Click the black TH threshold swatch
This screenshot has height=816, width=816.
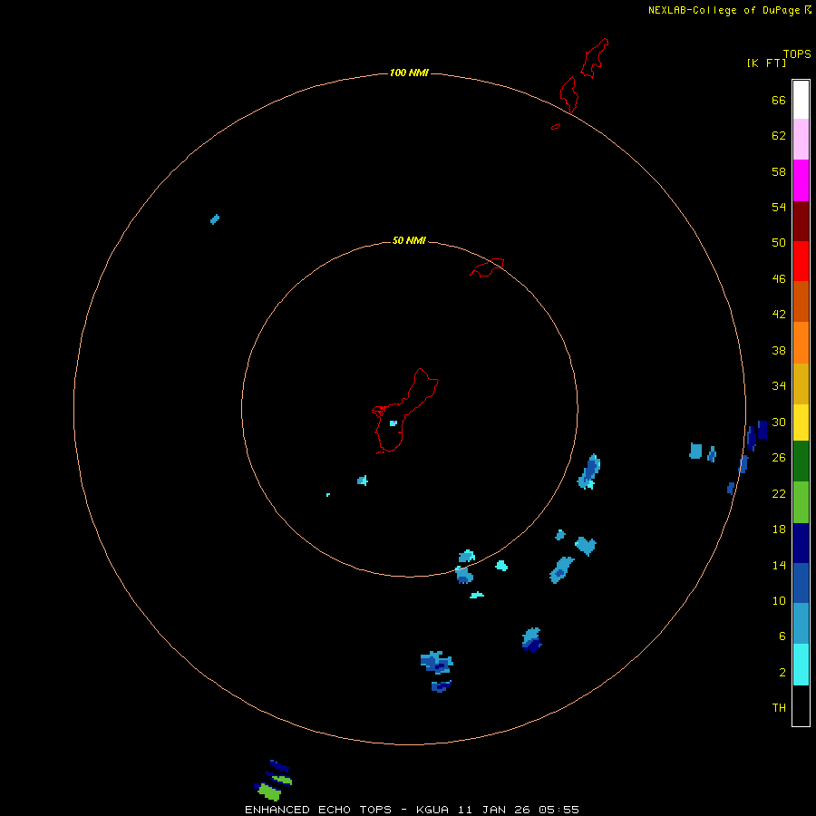[801, 705]
